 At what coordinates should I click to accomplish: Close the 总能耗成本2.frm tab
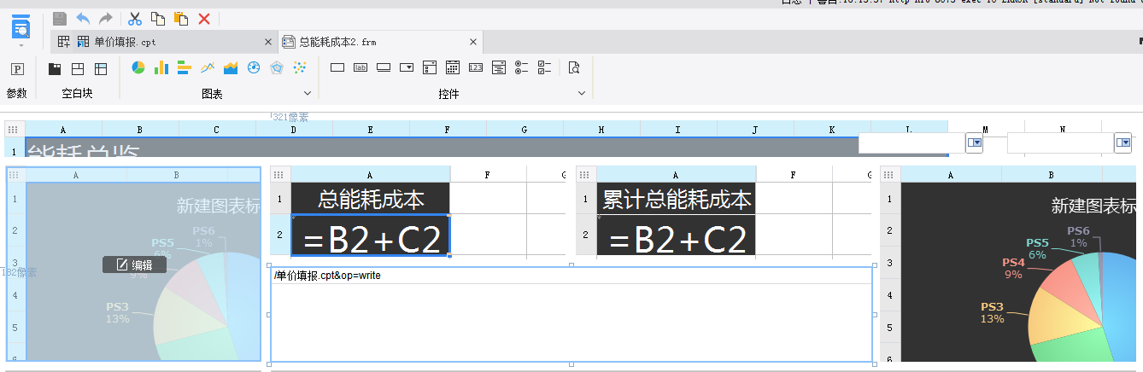(473, 41)
